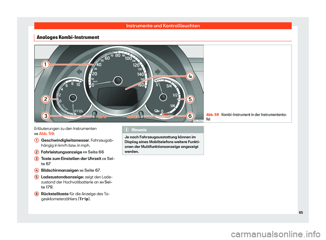
Task: Click the left turn signal arrow indicator
Action: [x=79, y=72]
